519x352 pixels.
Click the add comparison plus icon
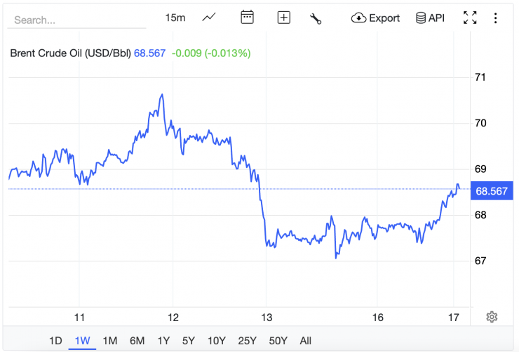(283, 18)
